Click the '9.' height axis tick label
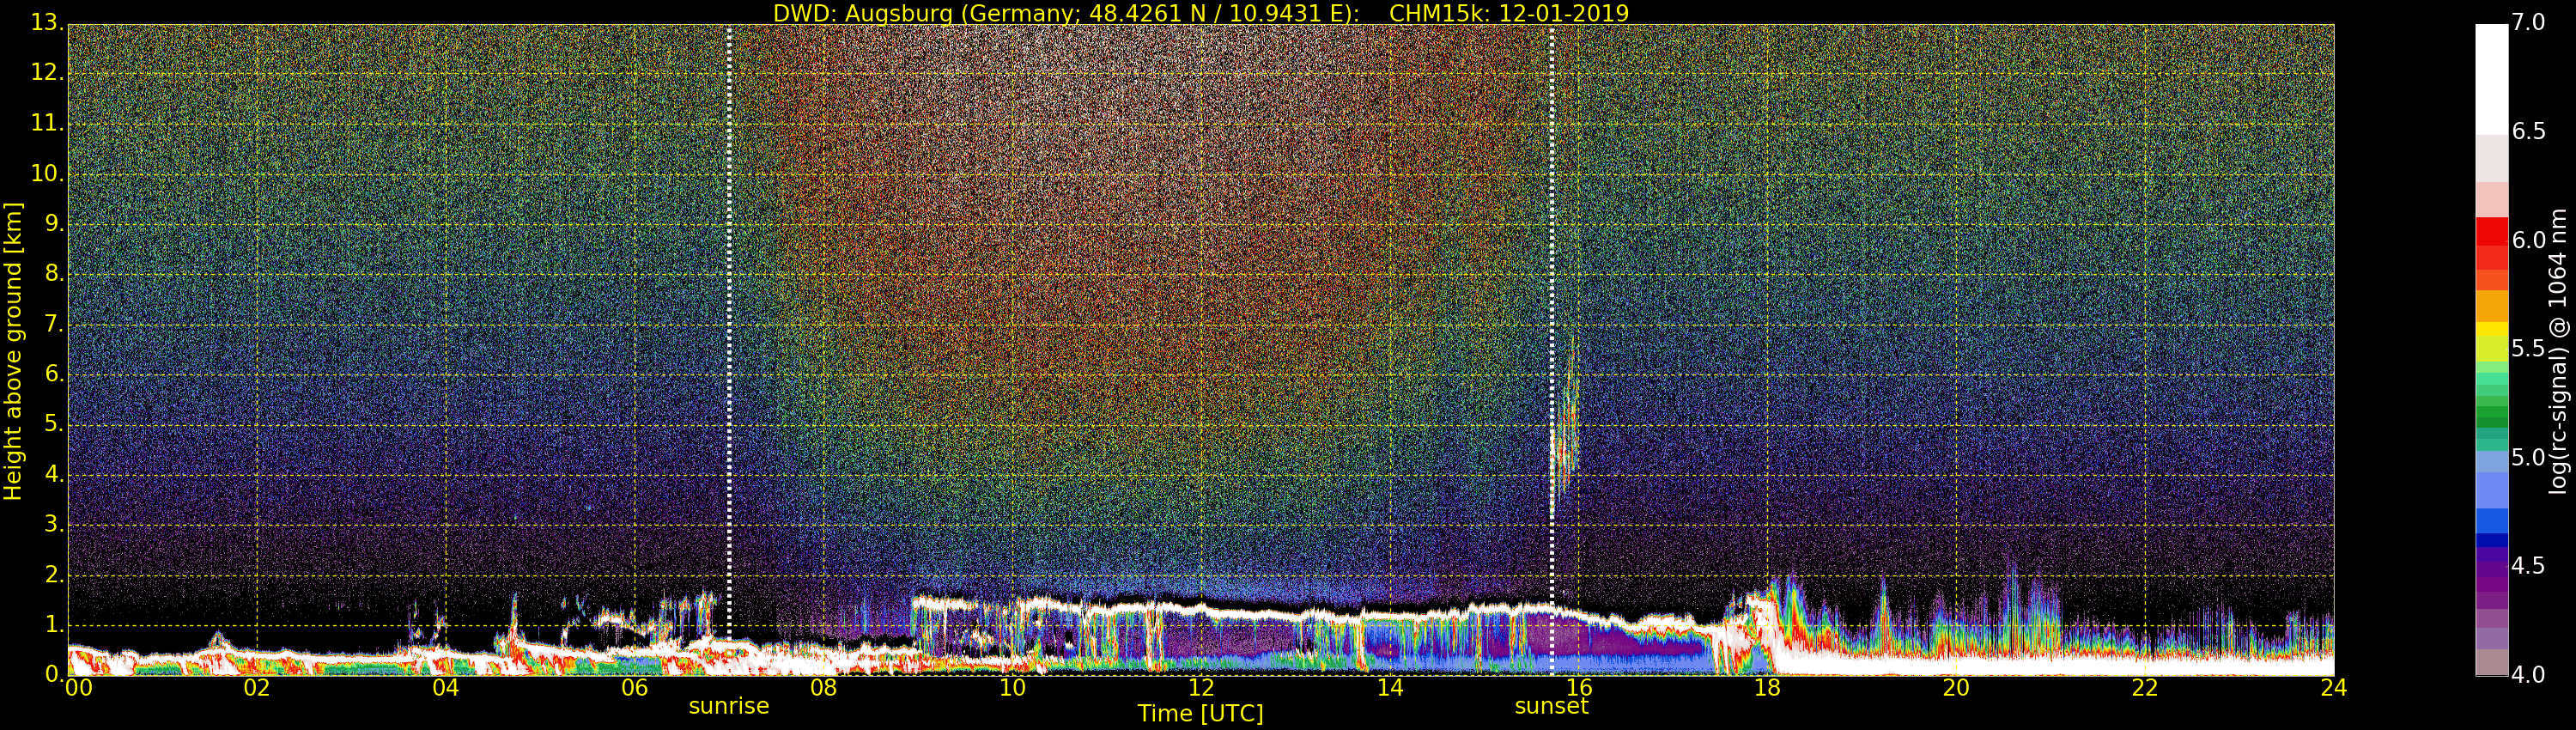 (54, 224)
